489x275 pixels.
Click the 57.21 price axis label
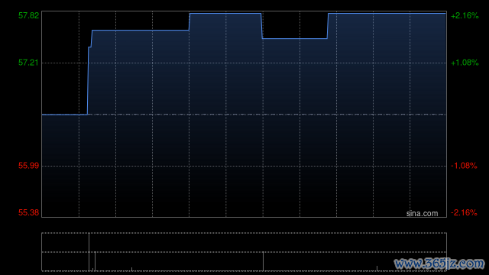tap(28, 63)
